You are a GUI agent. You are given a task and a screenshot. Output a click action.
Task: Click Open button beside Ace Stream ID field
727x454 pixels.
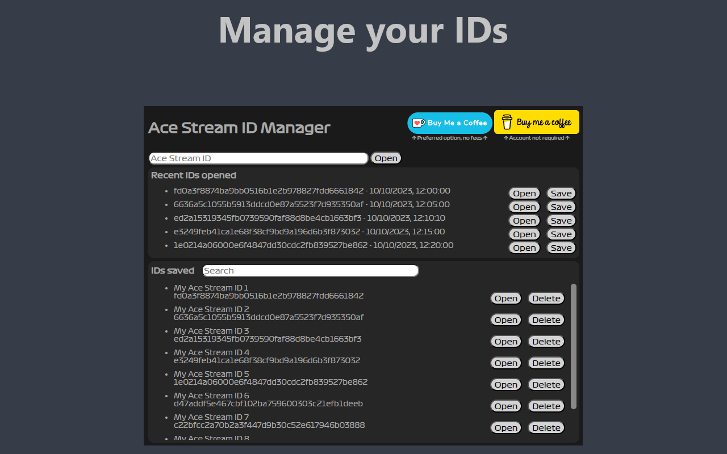386,158
